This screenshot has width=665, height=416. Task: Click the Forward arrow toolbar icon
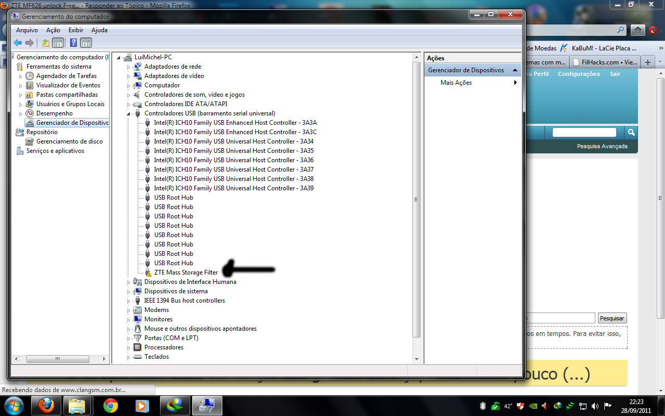[x=30, y=43]
